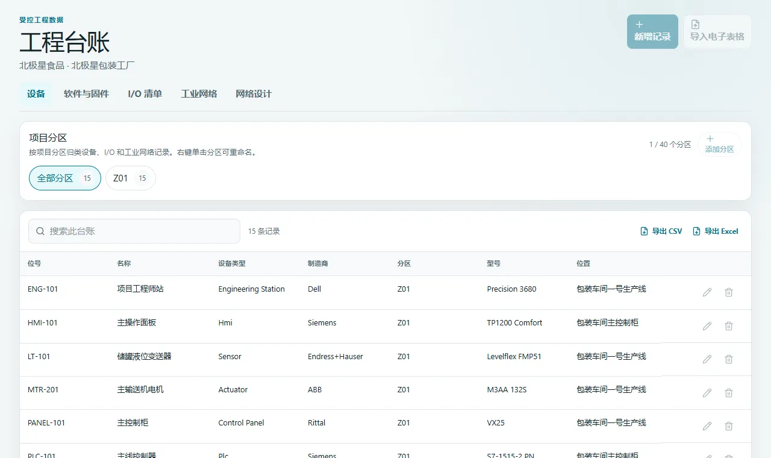Open editor for PANEL-101 row
771x458 pixels.
(707, 426)
